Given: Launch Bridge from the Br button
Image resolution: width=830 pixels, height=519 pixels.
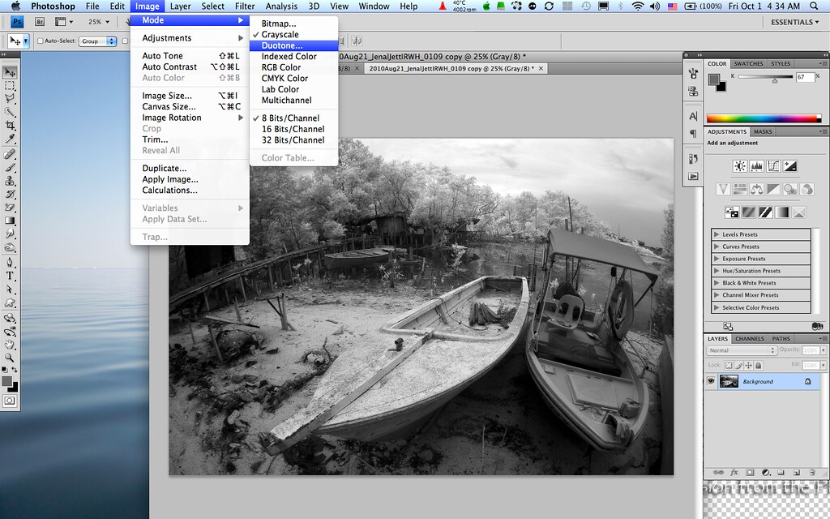Looking at the screenshot, I should [x=40, y=22].
